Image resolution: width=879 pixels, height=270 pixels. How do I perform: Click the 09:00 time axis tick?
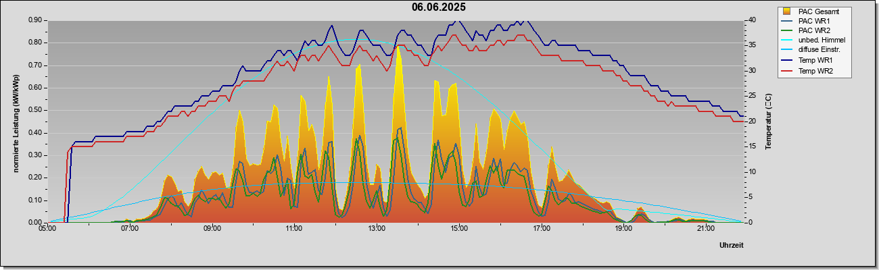point(212,230)
